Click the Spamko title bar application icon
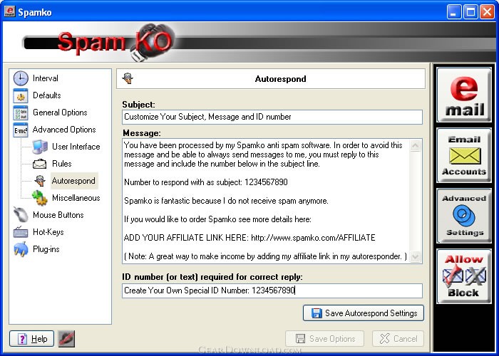The width and height of the screenshot is (499, 356). (x=9, y=11)
